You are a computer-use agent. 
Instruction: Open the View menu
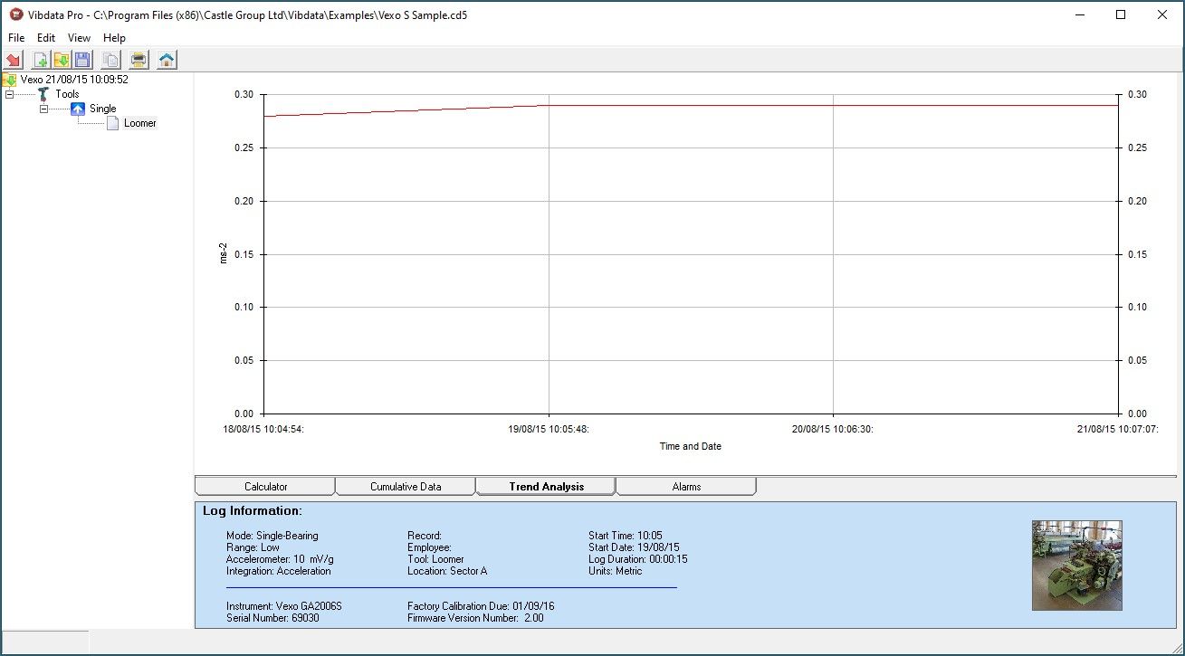(x=79, y=38)
